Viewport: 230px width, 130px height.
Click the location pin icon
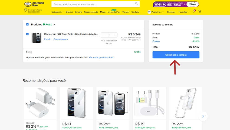pyautogui.click(x=25, y=10)
